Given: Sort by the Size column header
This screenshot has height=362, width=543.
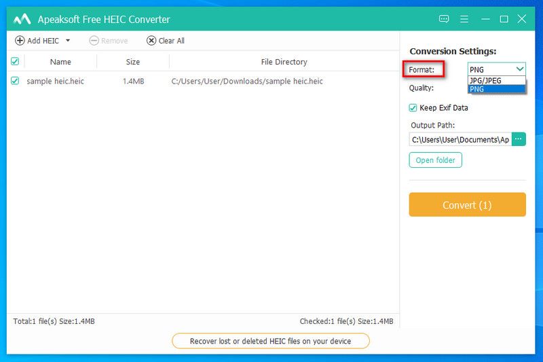Looking at the screenshot, I should click(133, 62).
